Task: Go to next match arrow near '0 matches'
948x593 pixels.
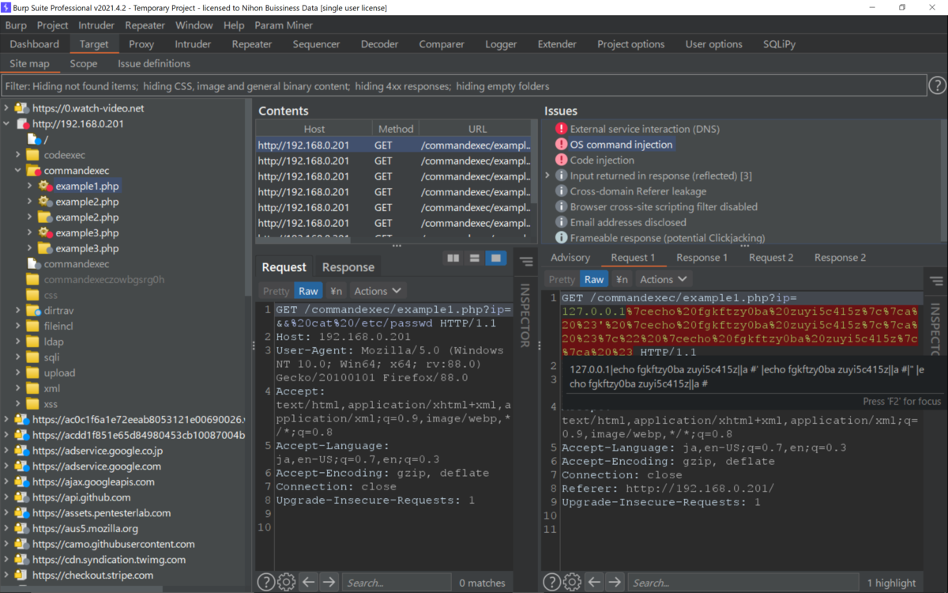Action: pos(329,583)
